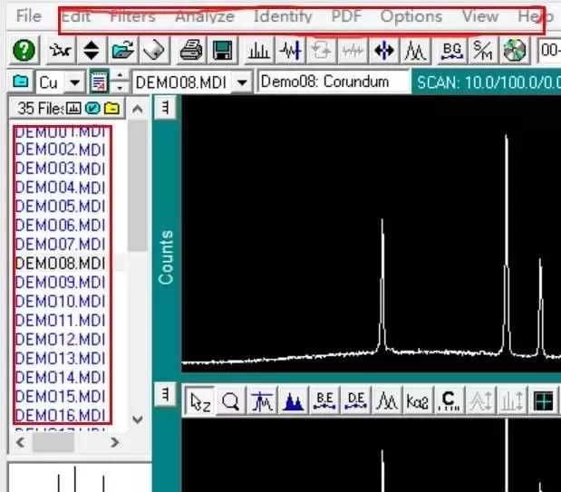Open the PDF menu

coord(346,17)
